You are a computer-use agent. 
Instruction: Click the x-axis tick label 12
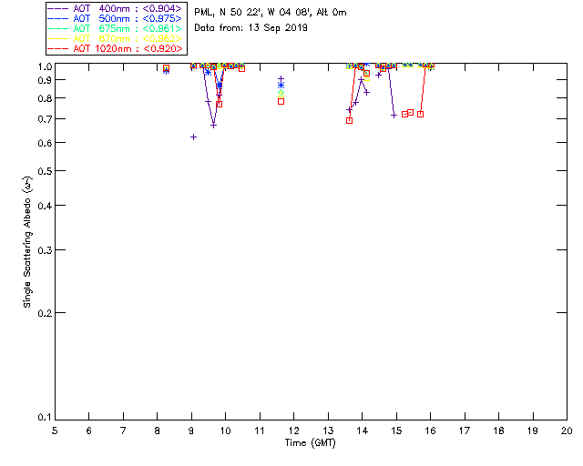click(x=293, y=431)
